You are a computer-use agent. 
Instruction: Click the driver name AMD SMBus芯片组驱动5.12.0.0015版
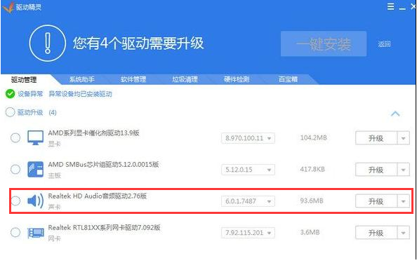[103, 164]
